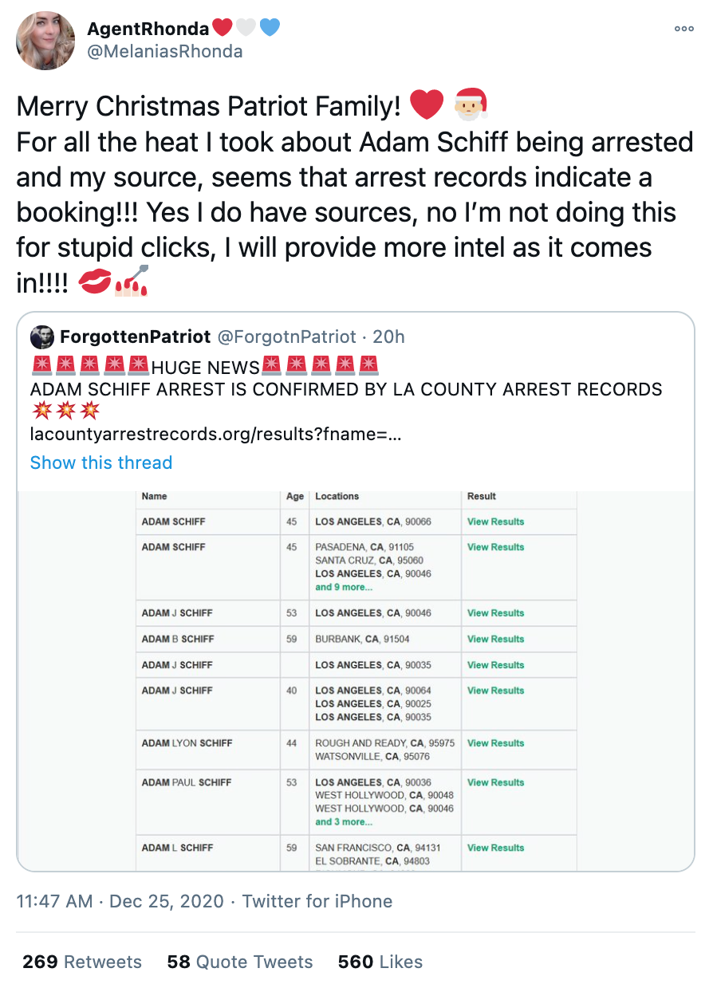Click AgentRhonda's profile avatar
The height and width of the screenshot is (984, 713).
pyautogui.click(x=45, y=40)
